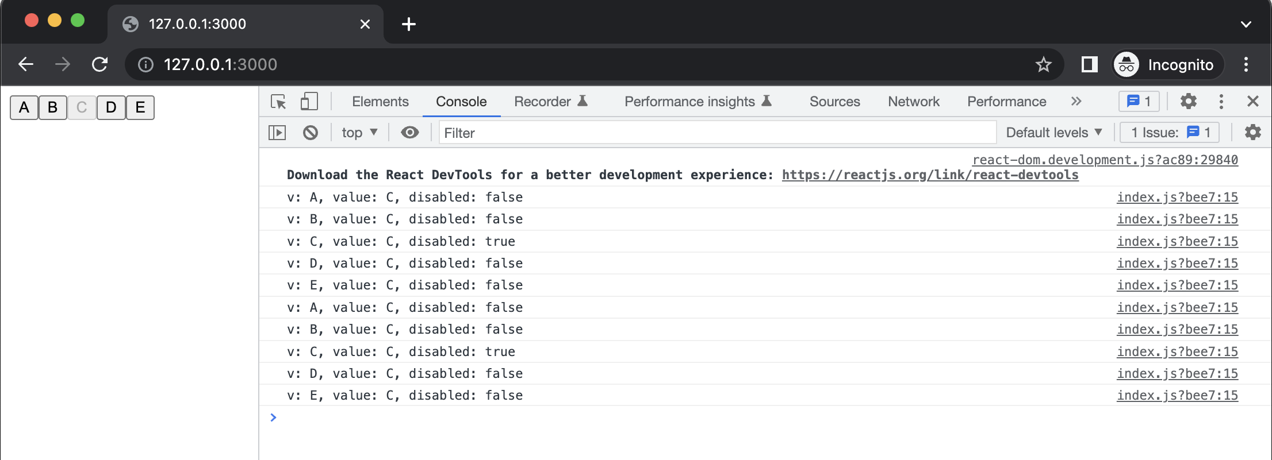Open Chrome side panel icon
The image size is (1272, 460).
click(1089, 64)
